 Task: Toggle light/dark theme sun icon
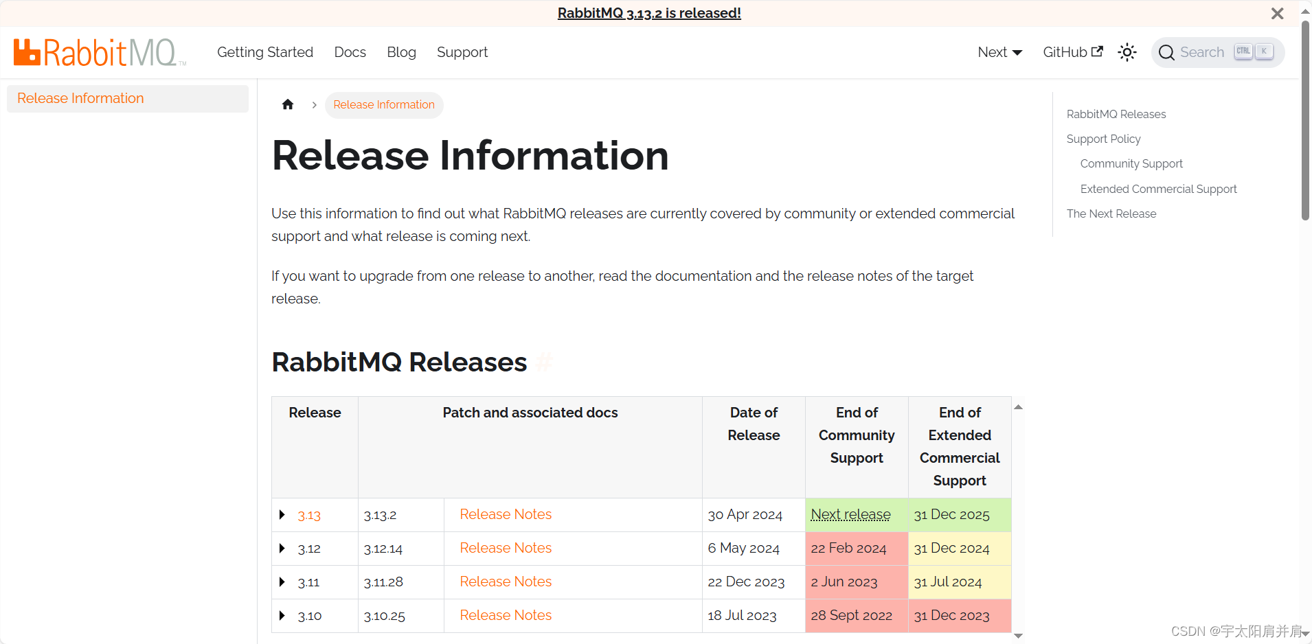tap(1127, 52)
